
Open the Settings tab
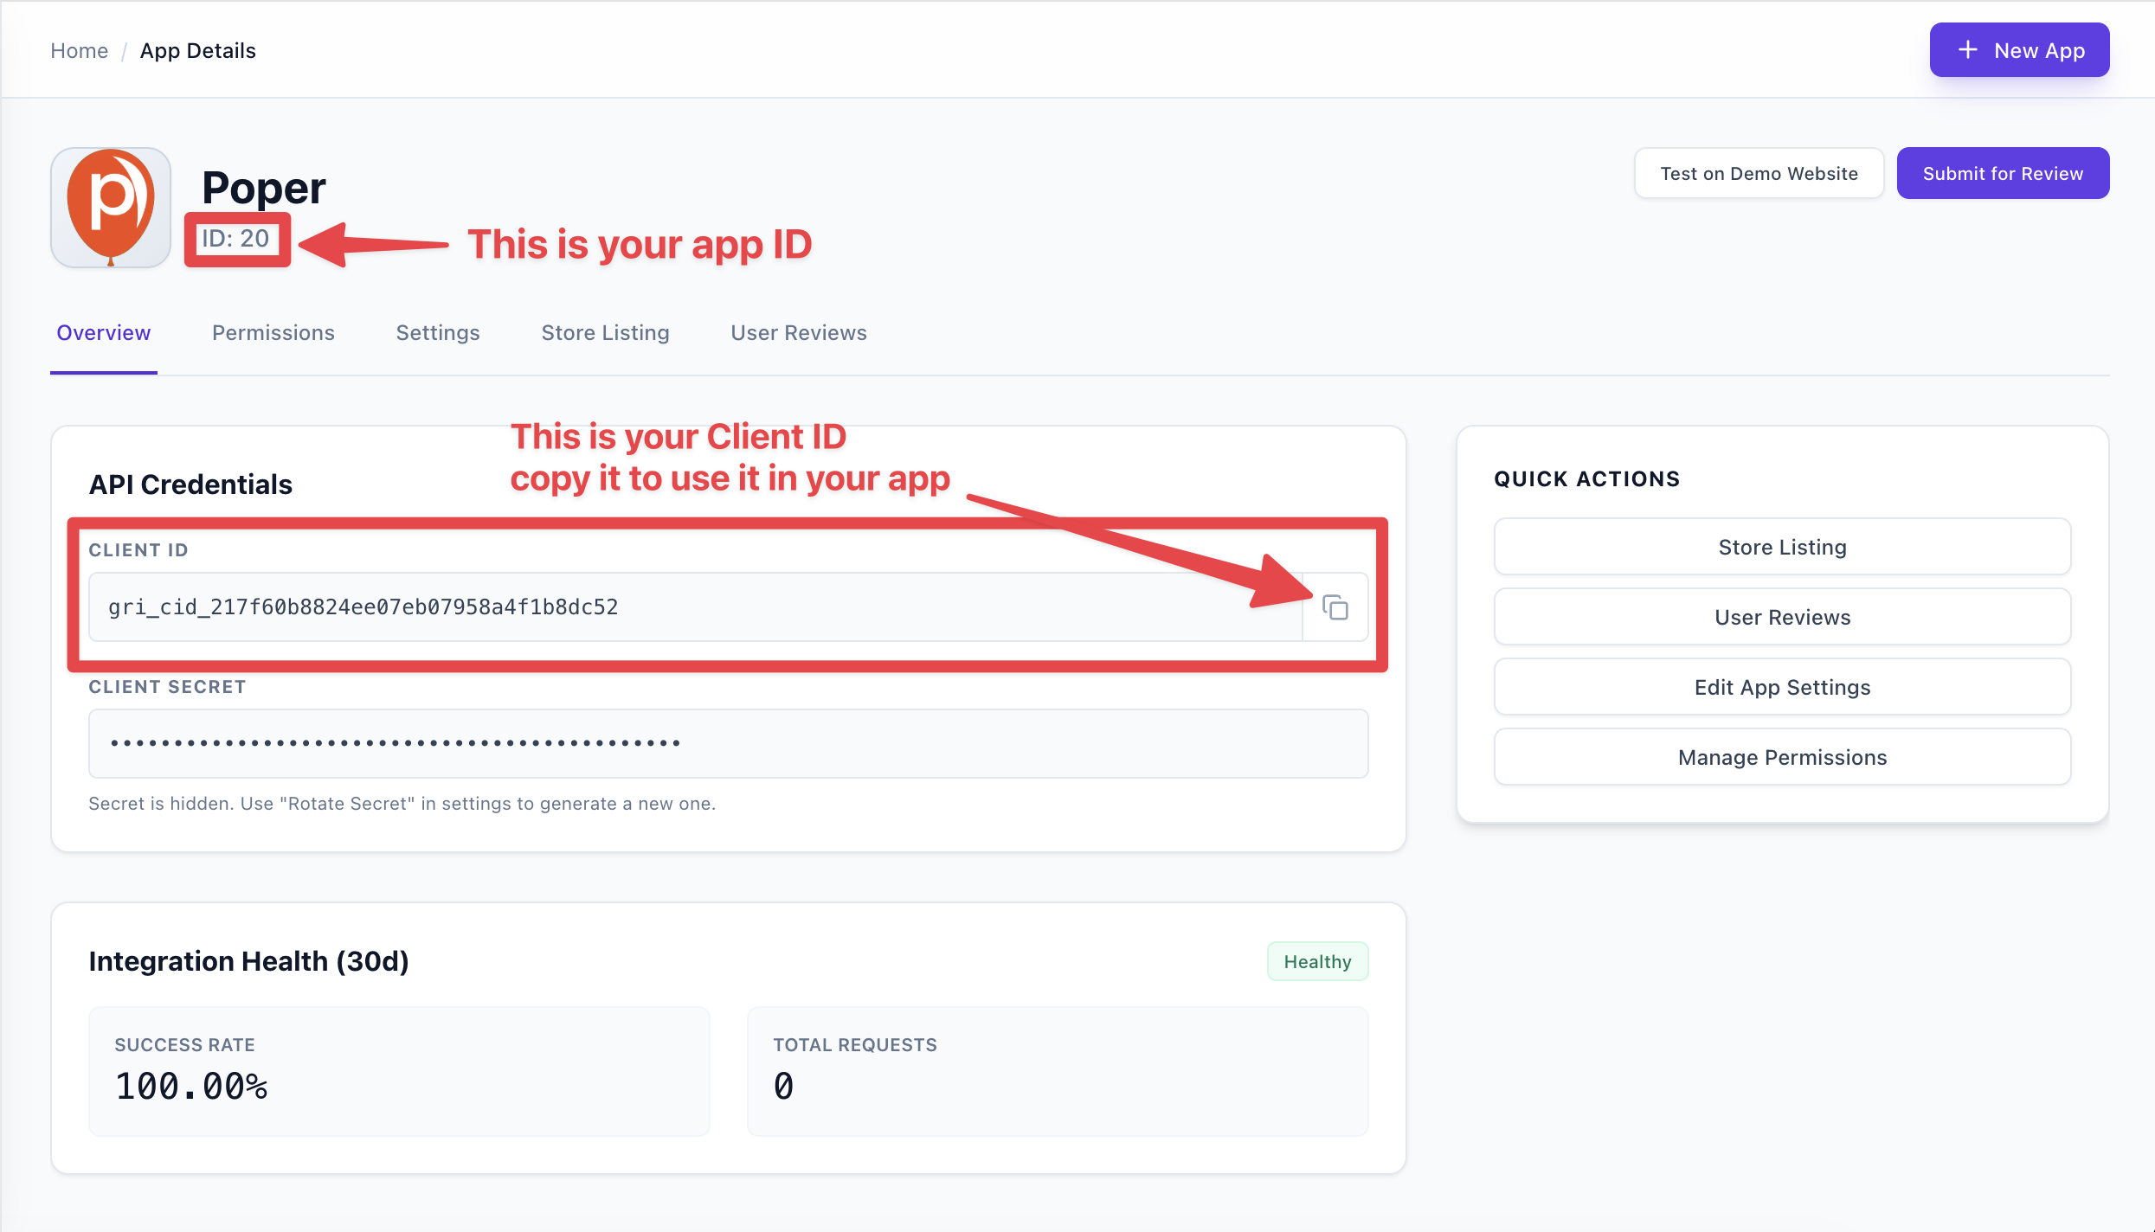tap(437, 332)
